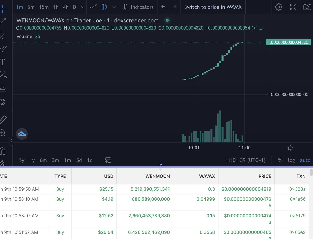Image resolution: width=313 pixels, height=239 pixels.
Task: Expand chart style dropdown arrow
Action: (113, 7)
